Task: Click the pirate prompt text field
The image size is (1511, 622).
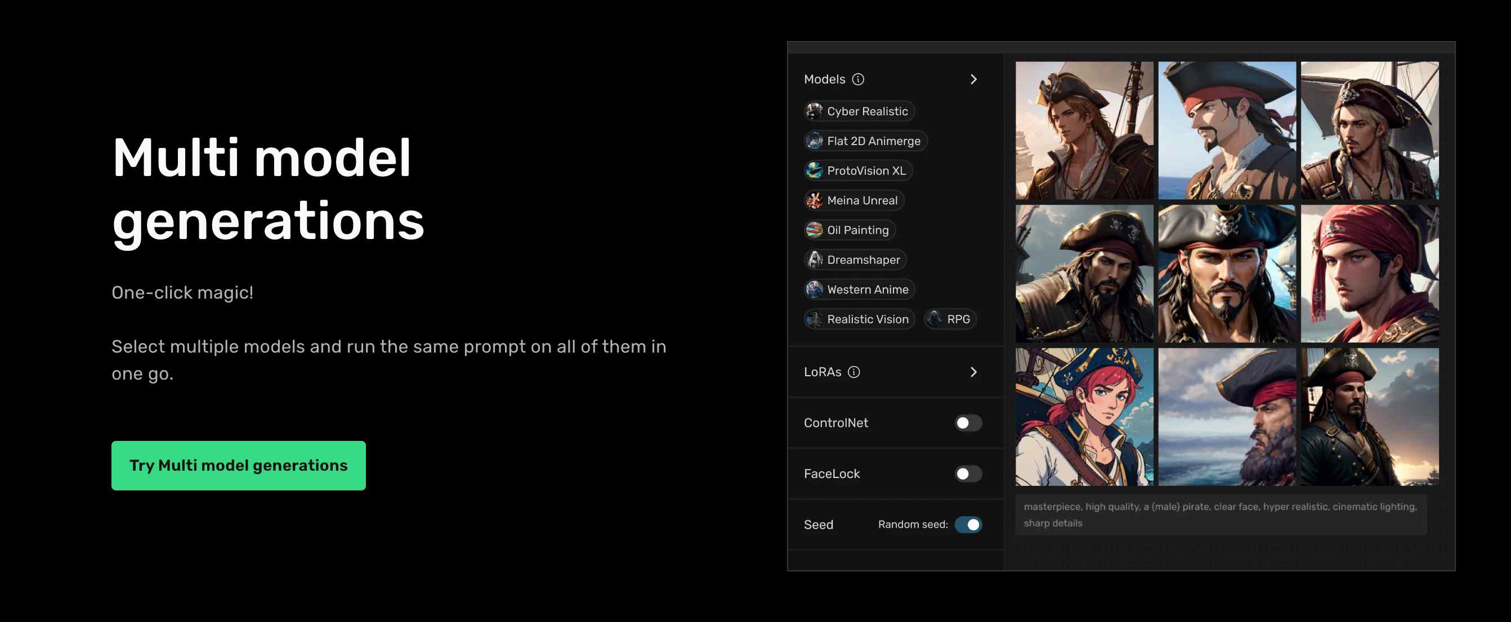Action: coord(1221,515)
